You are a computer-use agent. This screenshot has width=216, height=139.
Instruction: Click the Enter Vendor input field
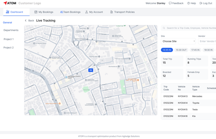207,41
